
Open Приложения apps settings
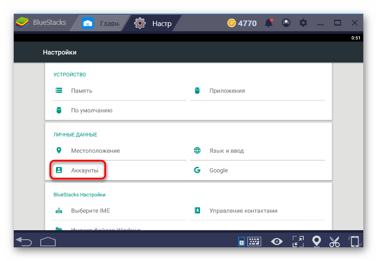(227, 91)
